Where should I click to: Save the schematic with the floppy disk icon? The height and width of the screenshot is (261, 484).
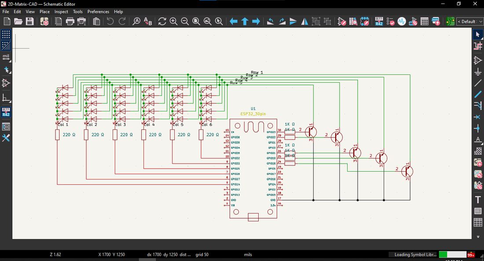(29, 21)
